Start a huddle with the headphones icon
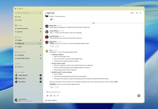158x109 pixels. pyautogui.click(x=137, y=13)
